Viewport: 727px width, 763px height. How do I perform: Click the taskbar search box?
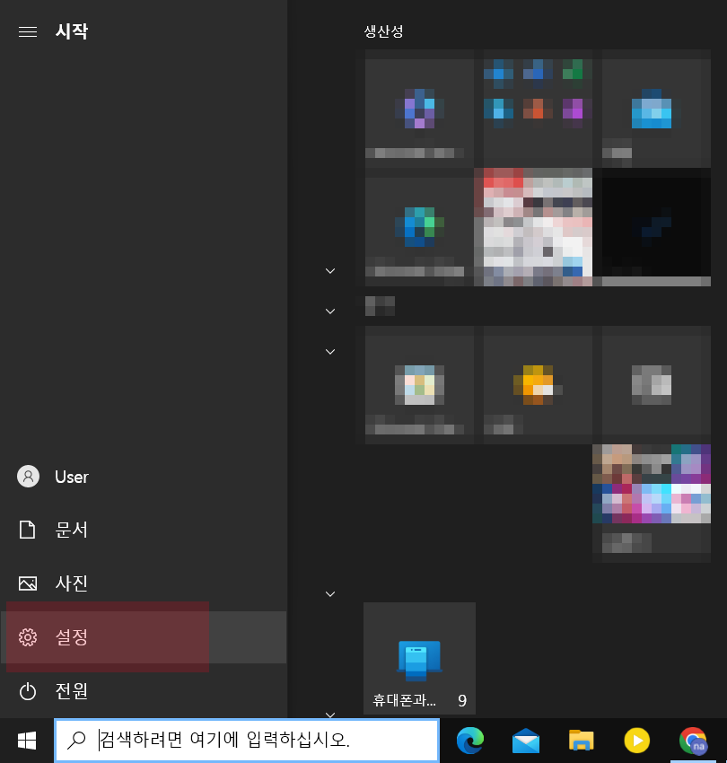click(x=247, y=741)
